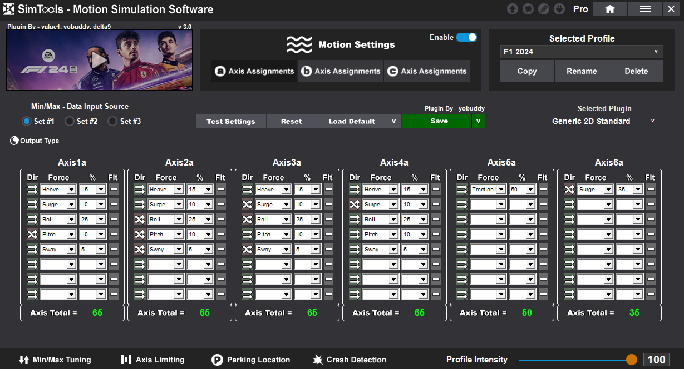Toggle Axis3a Sway direction icon

[247, 250]
